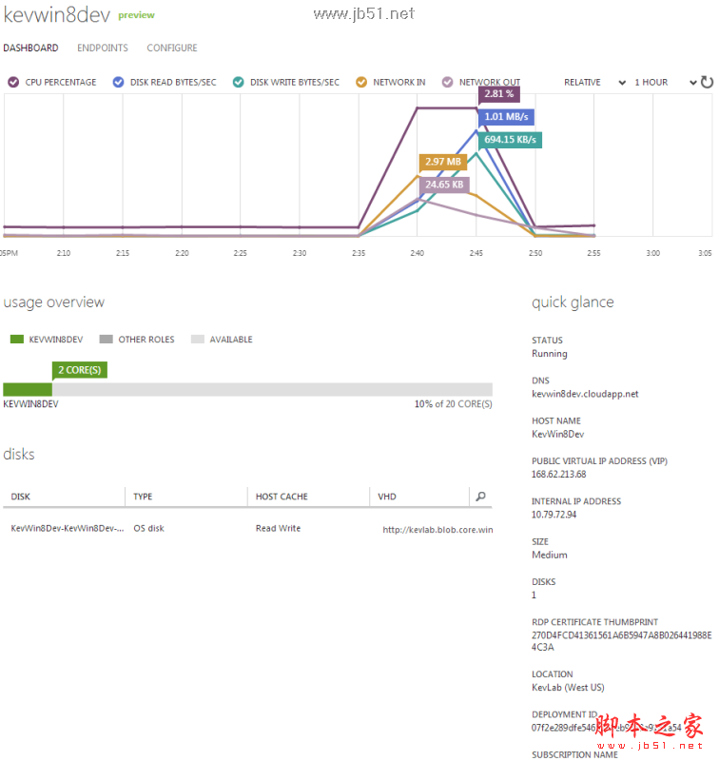Expand the 1 Hour time range dropdown

(x=665, y=83)
